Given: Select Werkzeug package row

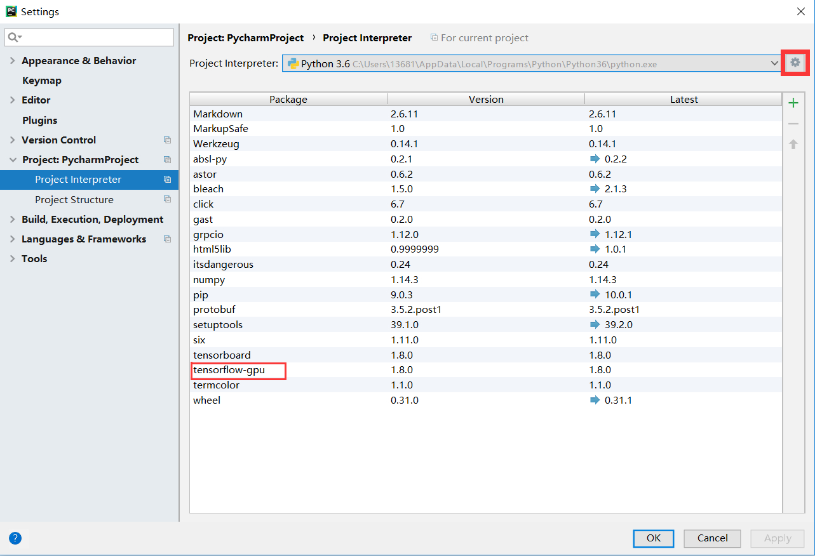Looking at the screenshot, I should [x=486, y=144].
